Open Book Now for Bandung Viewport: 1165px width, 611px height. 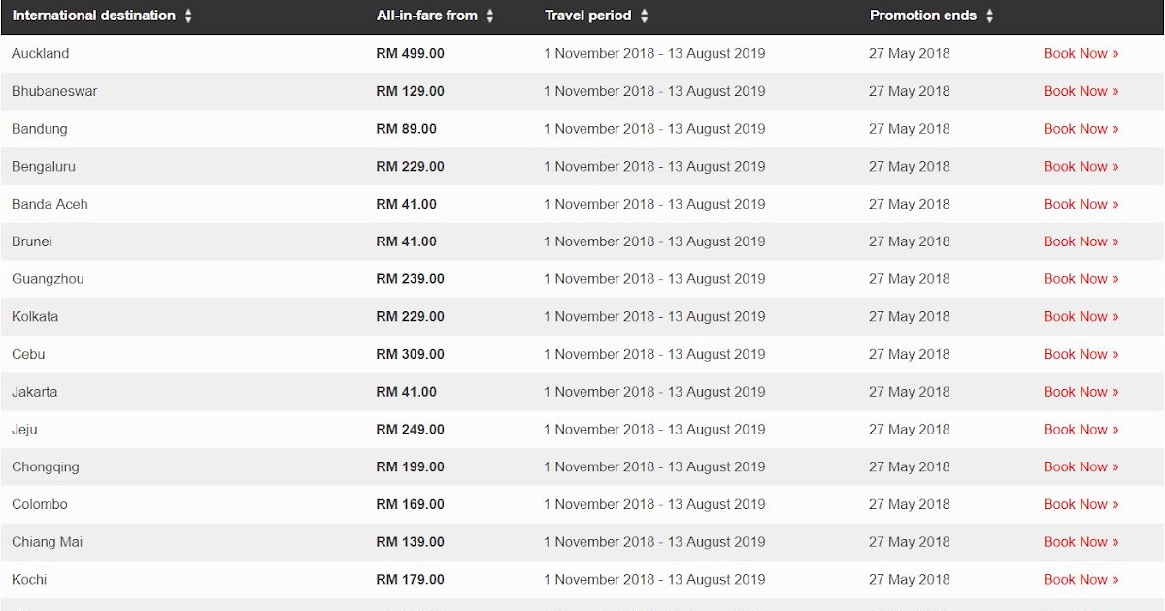pos(1081,129)
